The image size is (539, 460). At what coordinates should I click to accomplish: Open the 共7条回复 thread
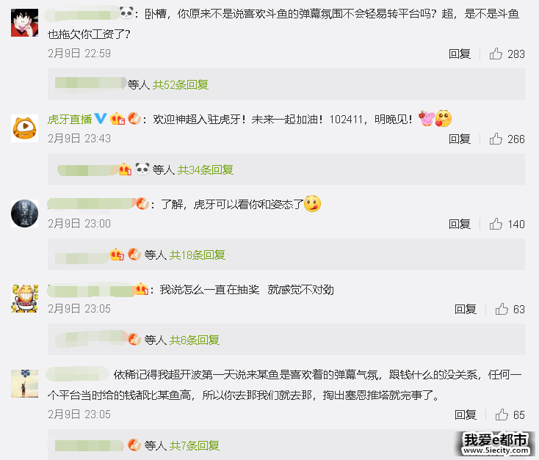pos(194,445)
